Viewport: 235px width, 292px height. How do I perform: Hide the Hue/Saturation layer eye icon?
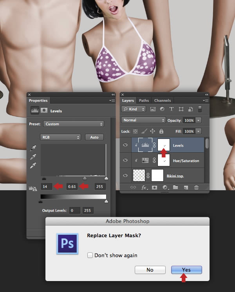click(x=126, y=160)
